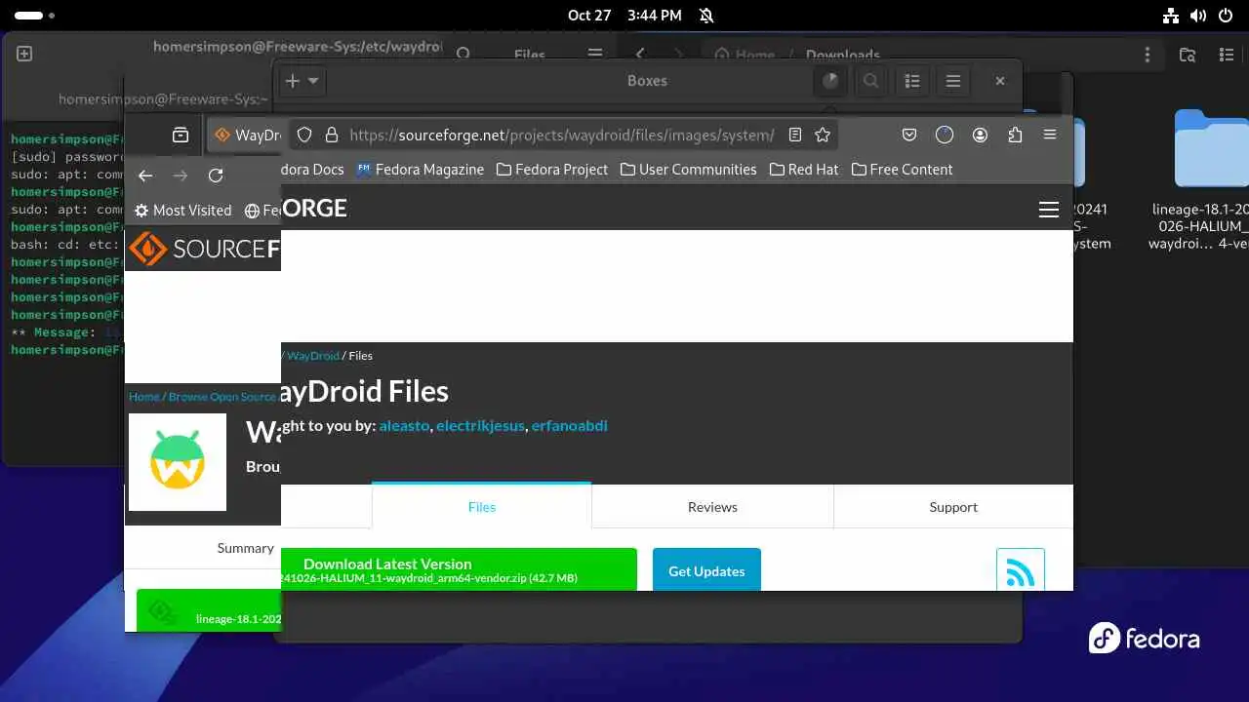Screen dimensions: 1249x702
Task: Open the Firefox application menu
Action: 1050,136
